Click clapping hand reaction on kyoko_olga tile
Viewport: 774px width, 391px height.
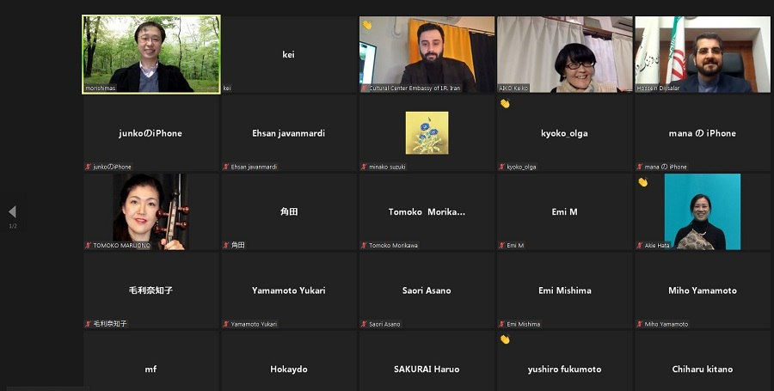click(x=505, y=104)
